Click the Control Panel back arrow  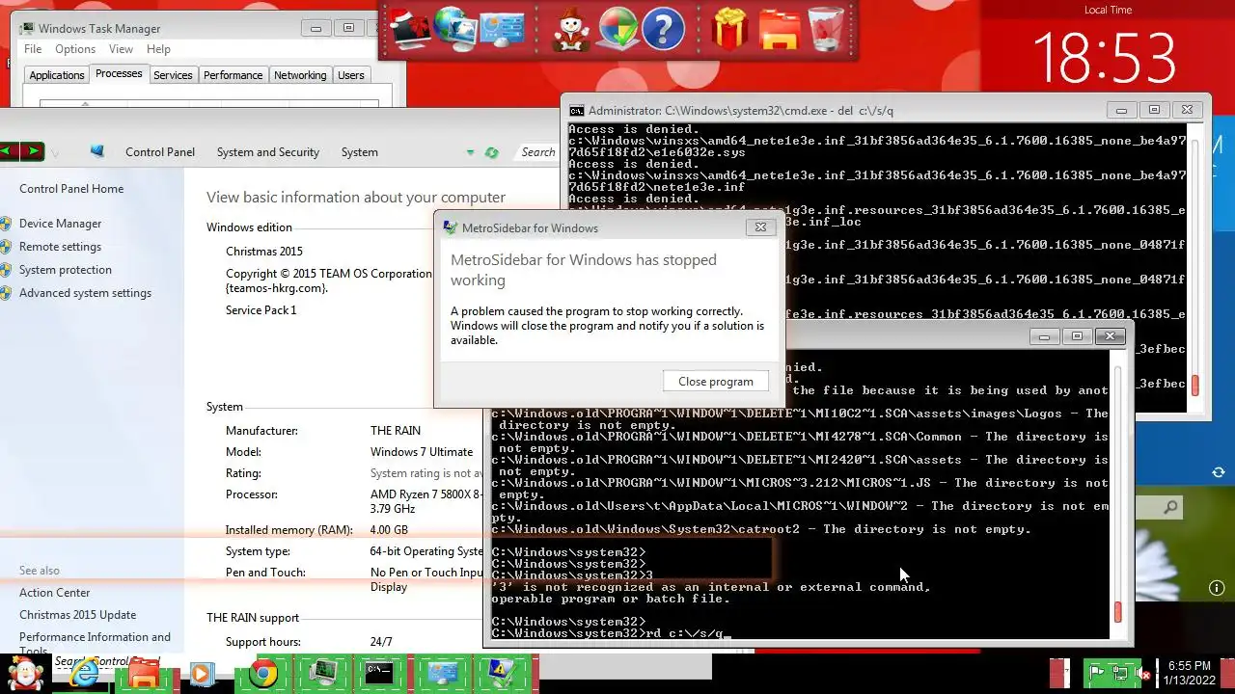[x=9, y=151]
